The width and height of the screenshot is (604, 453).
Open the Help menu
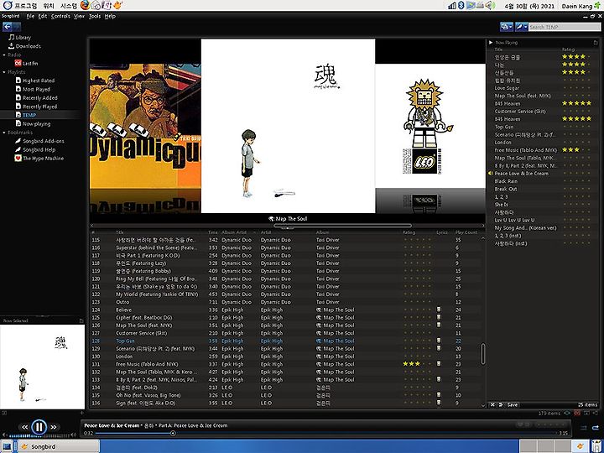point(110,16)
